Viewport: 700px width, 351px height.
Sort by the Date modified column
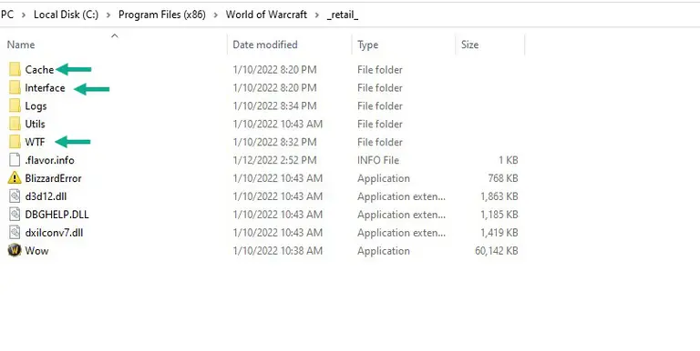coord(265,45)
